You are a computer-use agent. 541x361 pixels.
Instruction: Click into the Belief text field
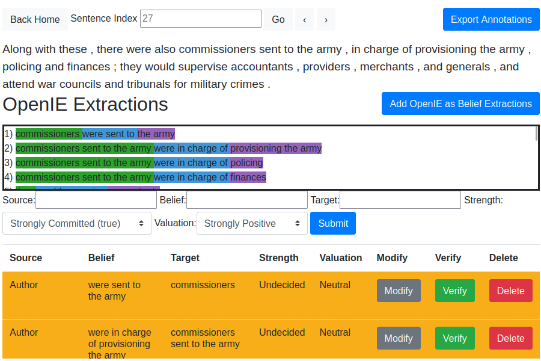[246, 200]
